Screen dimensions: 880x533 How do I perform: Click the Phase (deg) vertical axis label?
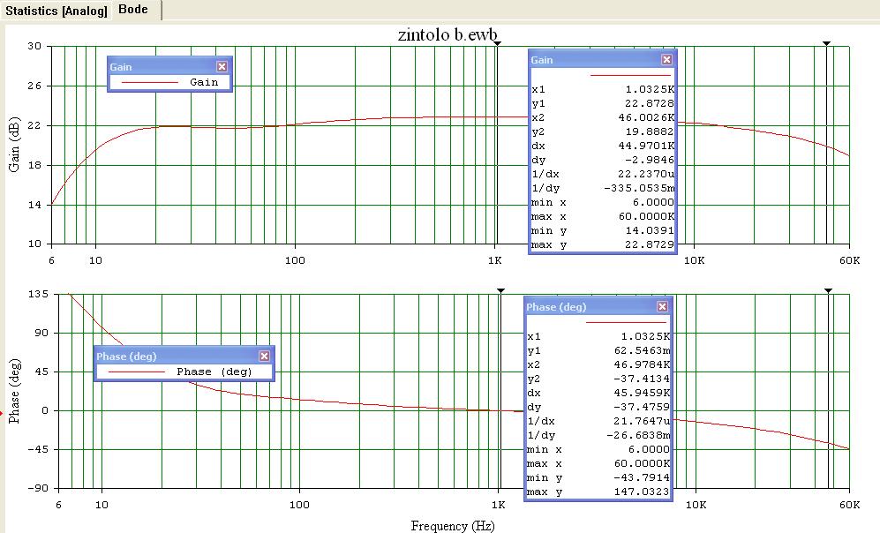[15, 391]
